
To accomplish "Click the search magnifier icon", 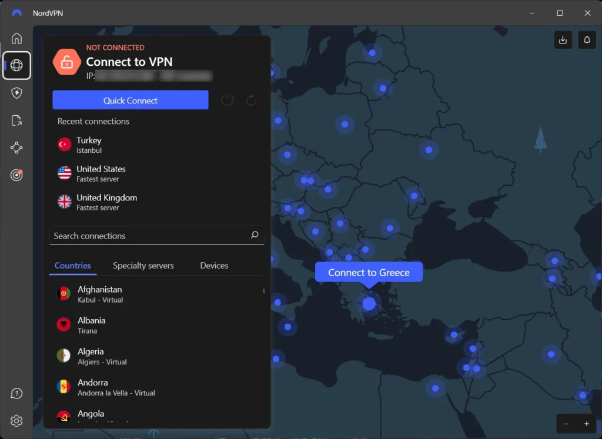I will (x=255, y=235).
